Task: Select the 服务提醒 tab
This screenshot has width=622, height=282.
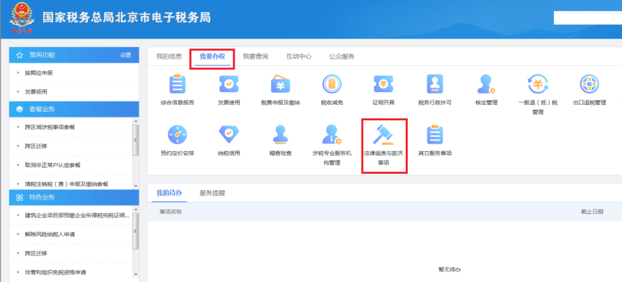Action: (x=212, y=193)
